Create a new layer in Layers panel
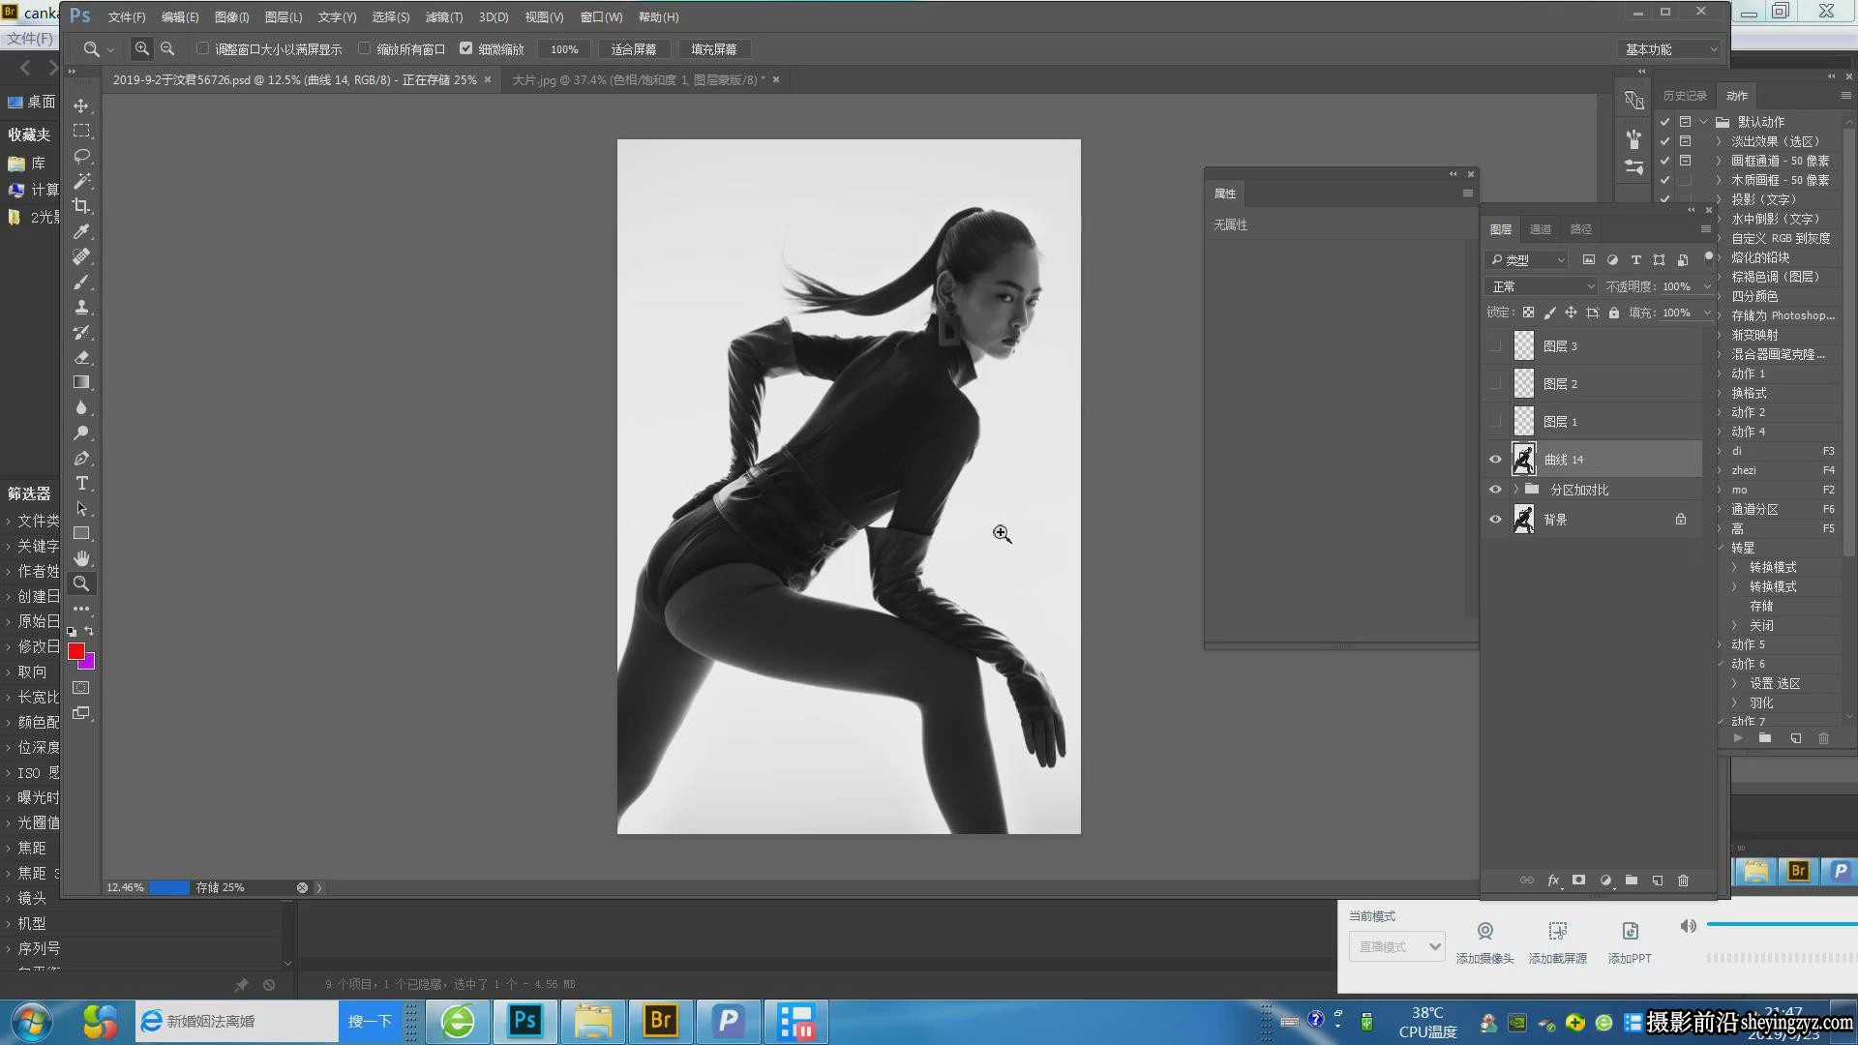 click(x=1658, y=881)
